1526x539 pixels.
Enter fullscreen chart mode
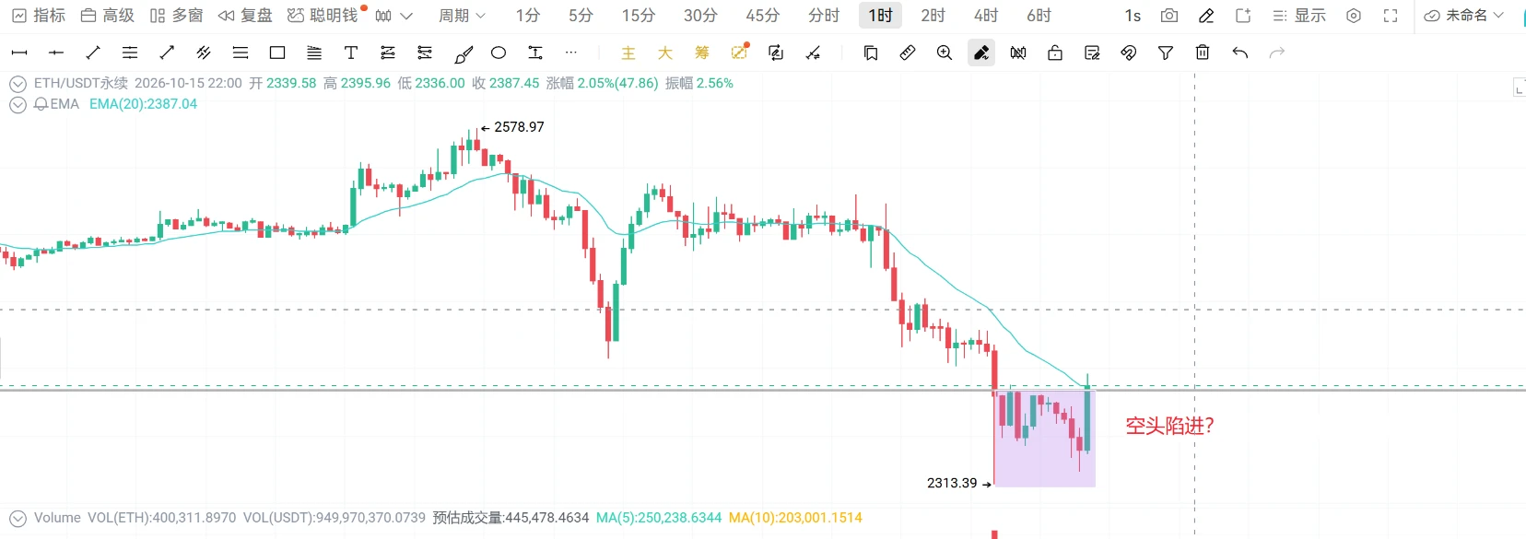click(x=1391, y=16)
